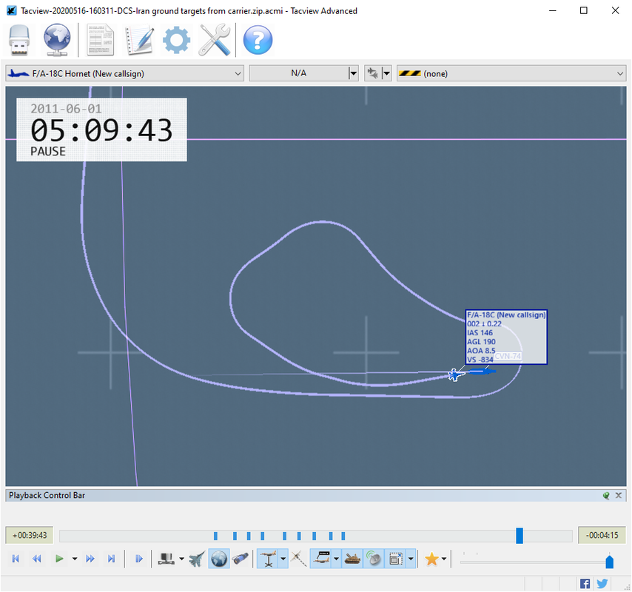Viewport: 632px width, 592px height.
Task: Open the altitude pole display dropdown arrow
Action: pyautogui.click(x=283, y=559)
